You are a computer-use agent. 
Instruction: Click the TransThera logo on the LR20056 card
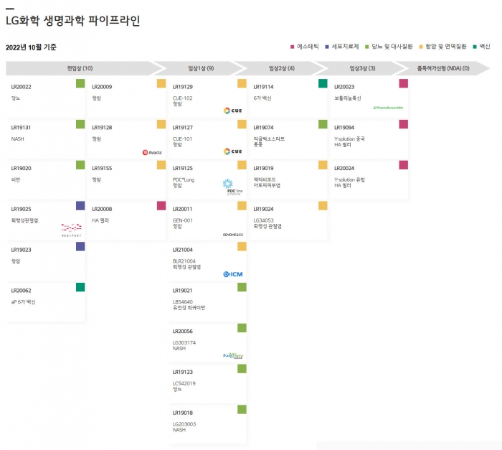pyautogui.click(x=233, y=355)
